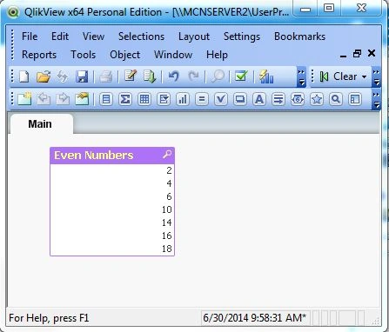The width and height of the screenshot is (389, 332).
Task: Click the QlikView title bar logo icon
Action: [13, 12]
